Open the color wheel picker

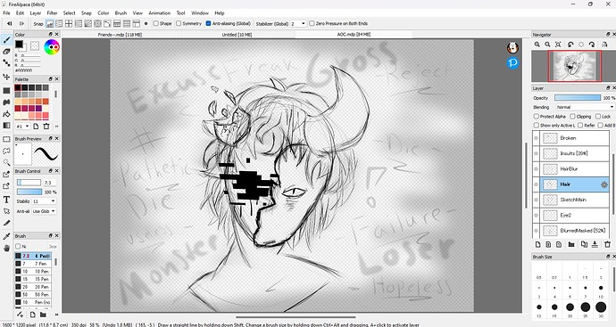coord(52,47)
